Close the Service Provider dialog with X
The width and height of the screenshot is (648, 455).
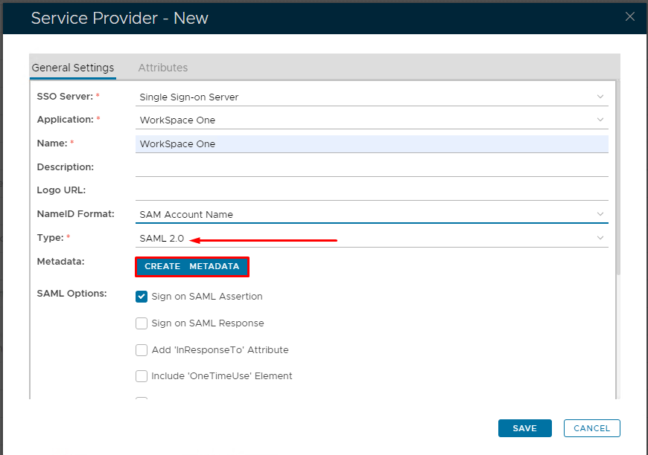click(630, 16)
